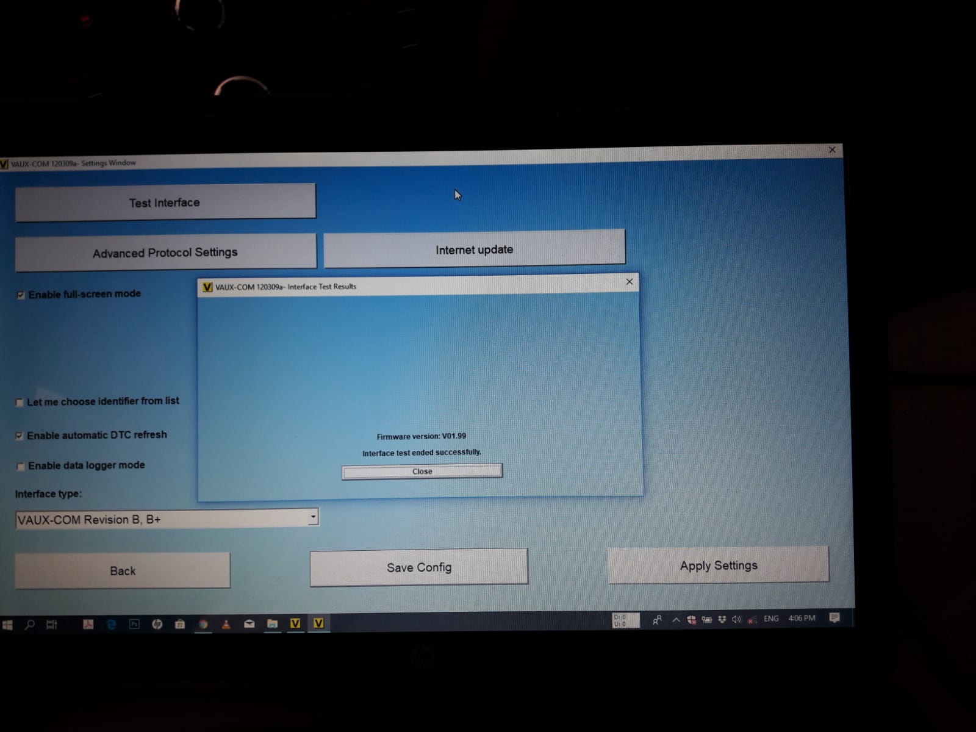Click Firmware version V01.99 text

[422, 436]
